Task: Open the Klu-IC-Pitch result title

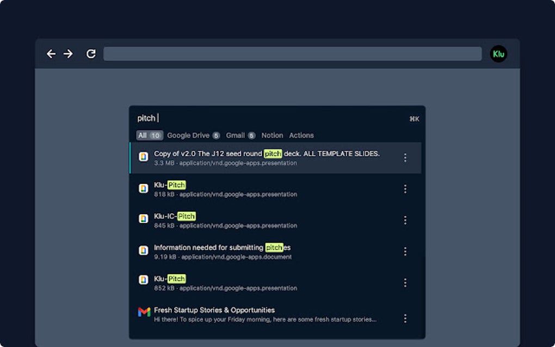Action: (x=175, y=216)
